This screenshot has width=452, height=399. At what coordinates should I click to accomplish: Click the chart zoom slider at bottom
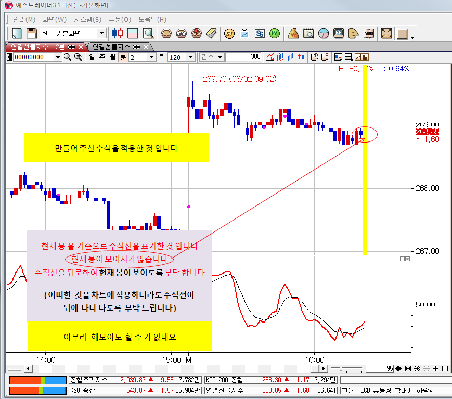click(347, 368)
